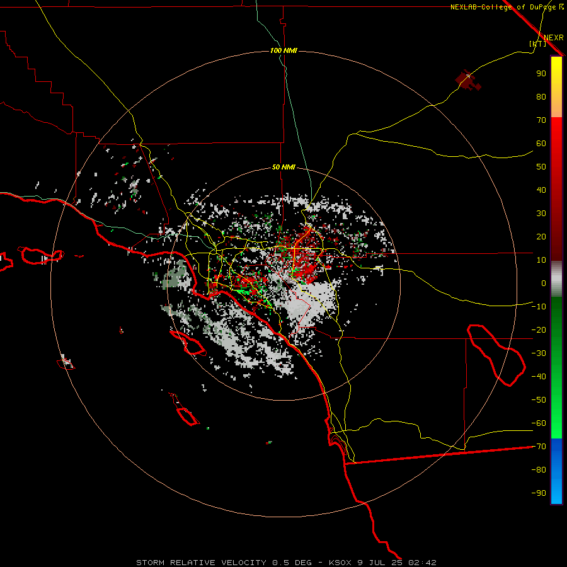Click the 02:42 timestamp in the caption
Image resolution: width=567 pixels, height=567 pixels.
[x=422, y=563]
